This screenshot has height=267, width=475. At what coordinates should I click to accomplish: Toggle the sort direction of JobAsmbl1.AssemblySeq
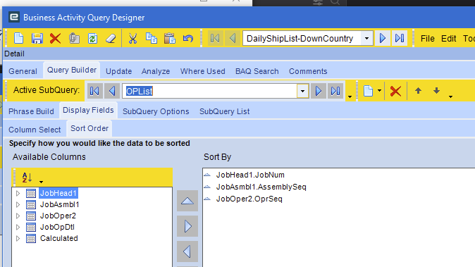[x=207, y=187]
